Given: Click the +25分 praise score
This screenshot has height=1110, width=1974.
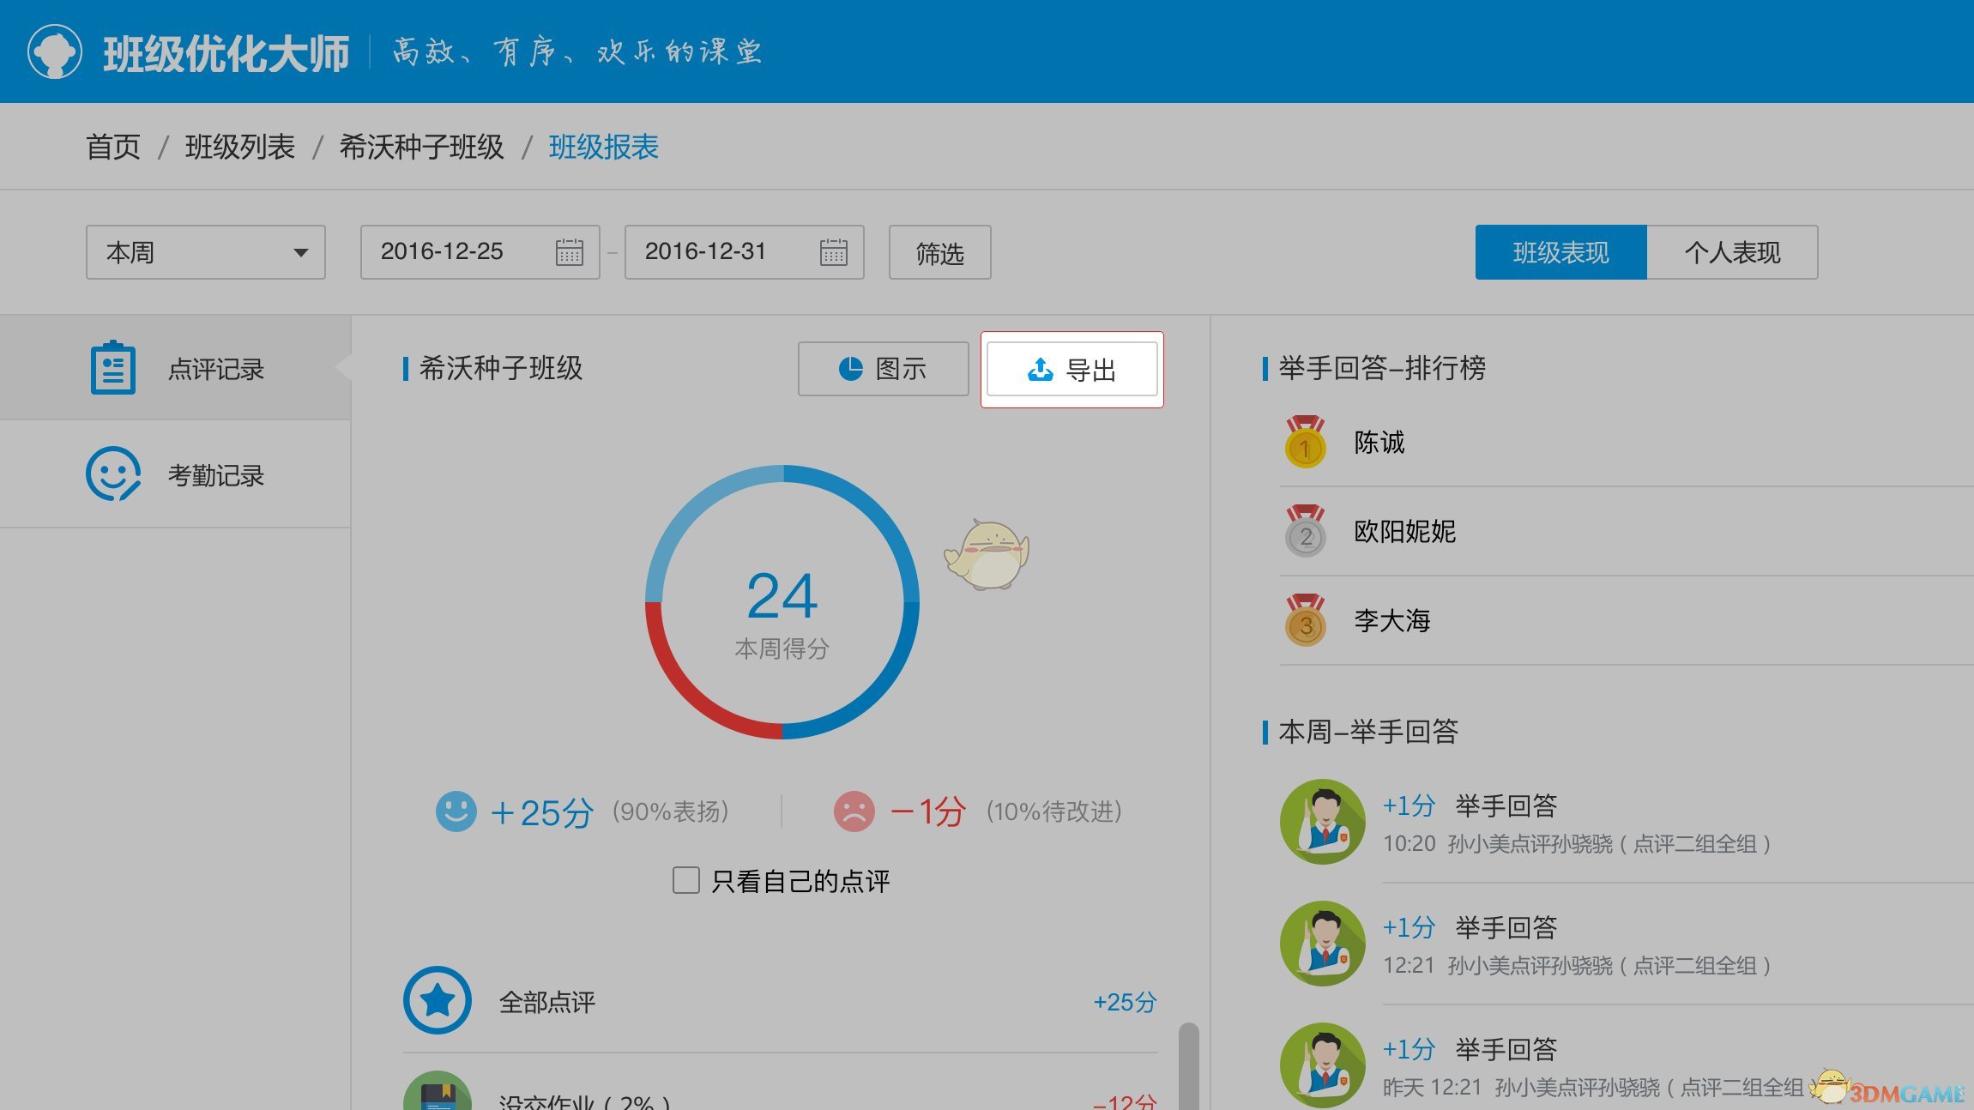Looking at the screenshot, I should (x=541, y=811).
